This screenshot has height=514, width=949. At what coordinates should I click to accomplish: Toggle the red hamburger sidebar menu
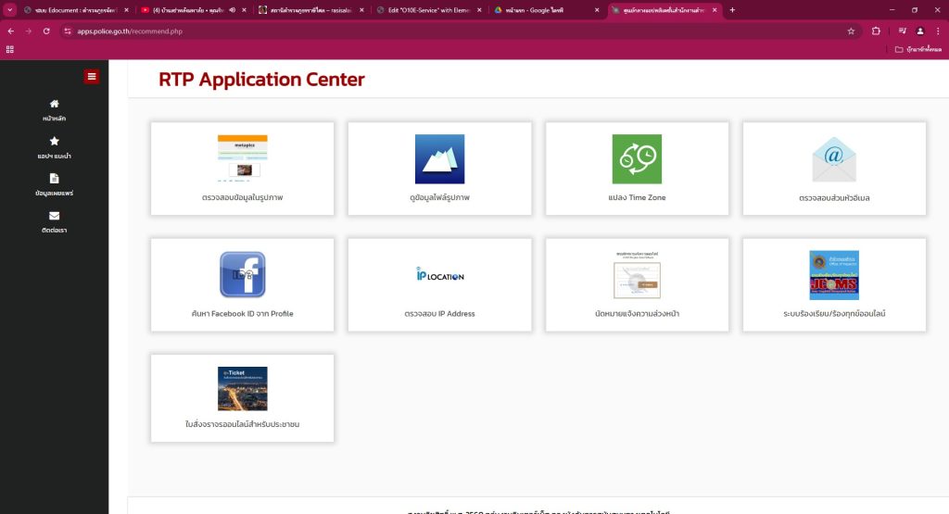pos(91,77)
